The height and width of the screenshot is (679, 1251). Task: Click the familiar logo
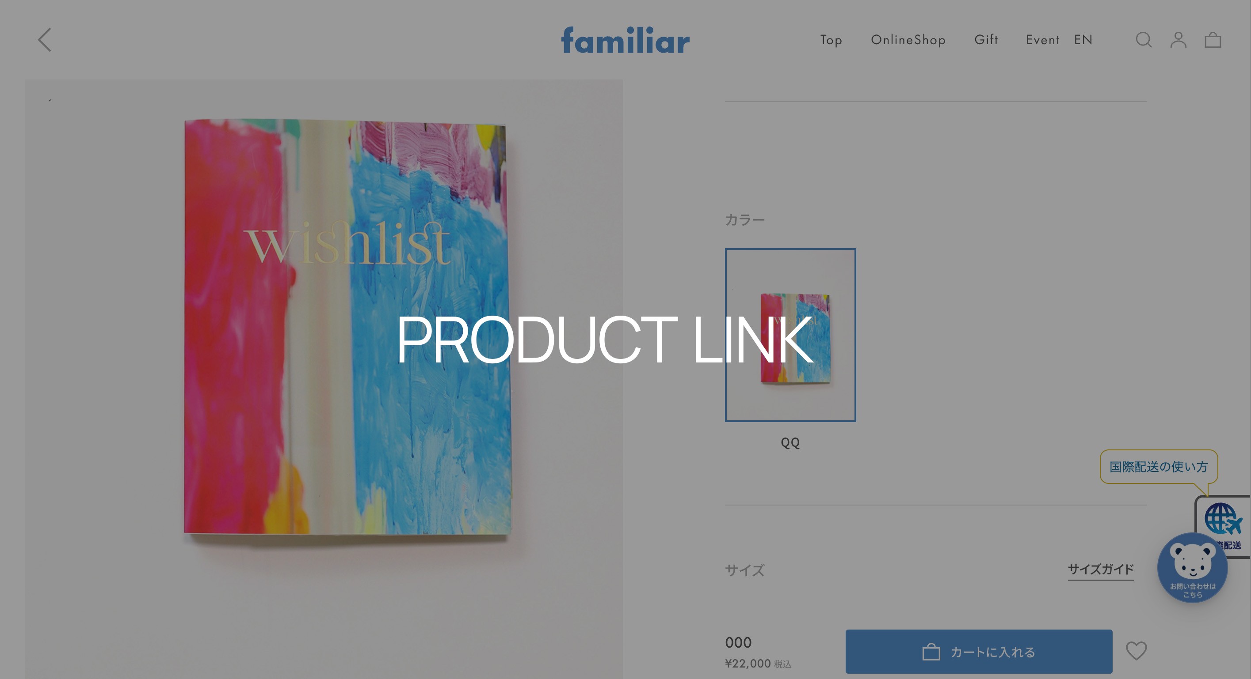tap(625, 40)
